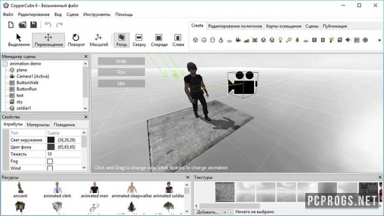The width and height of the screenshot is (384, 216).
Task: Switch to the Слева left view
Action: click(178, 40)
